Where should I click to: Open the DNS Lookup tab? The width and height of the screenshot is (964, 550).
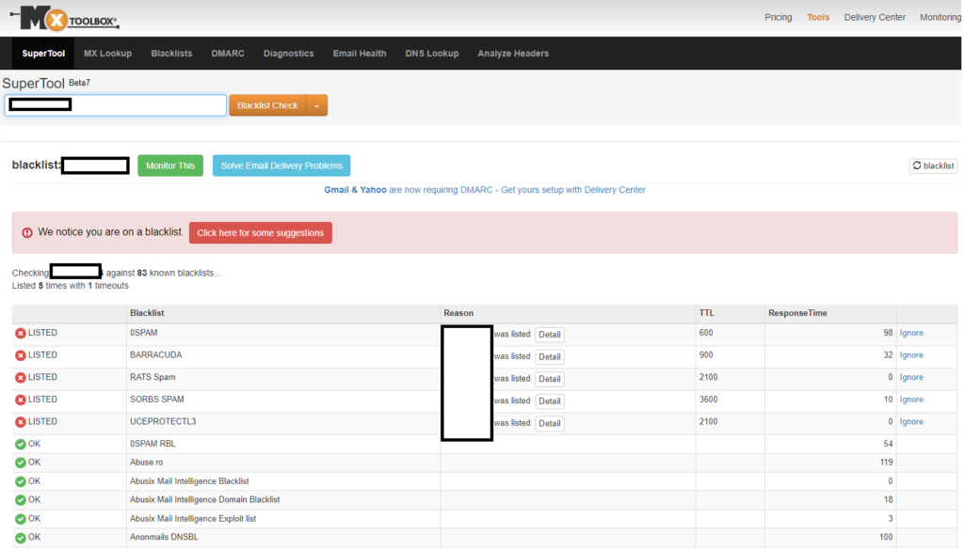click(431, 54)
